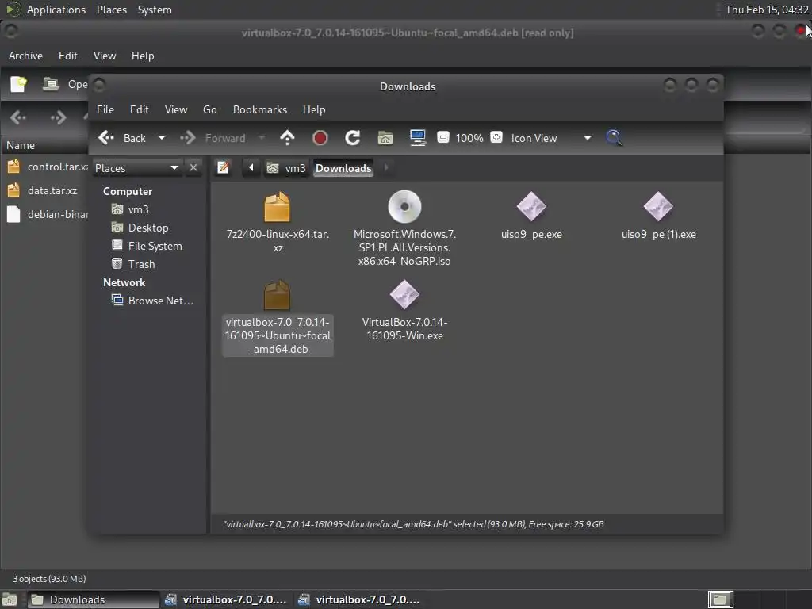Click the Forward navigation button
The image size is (812, 609).
[x=213, y=138]
